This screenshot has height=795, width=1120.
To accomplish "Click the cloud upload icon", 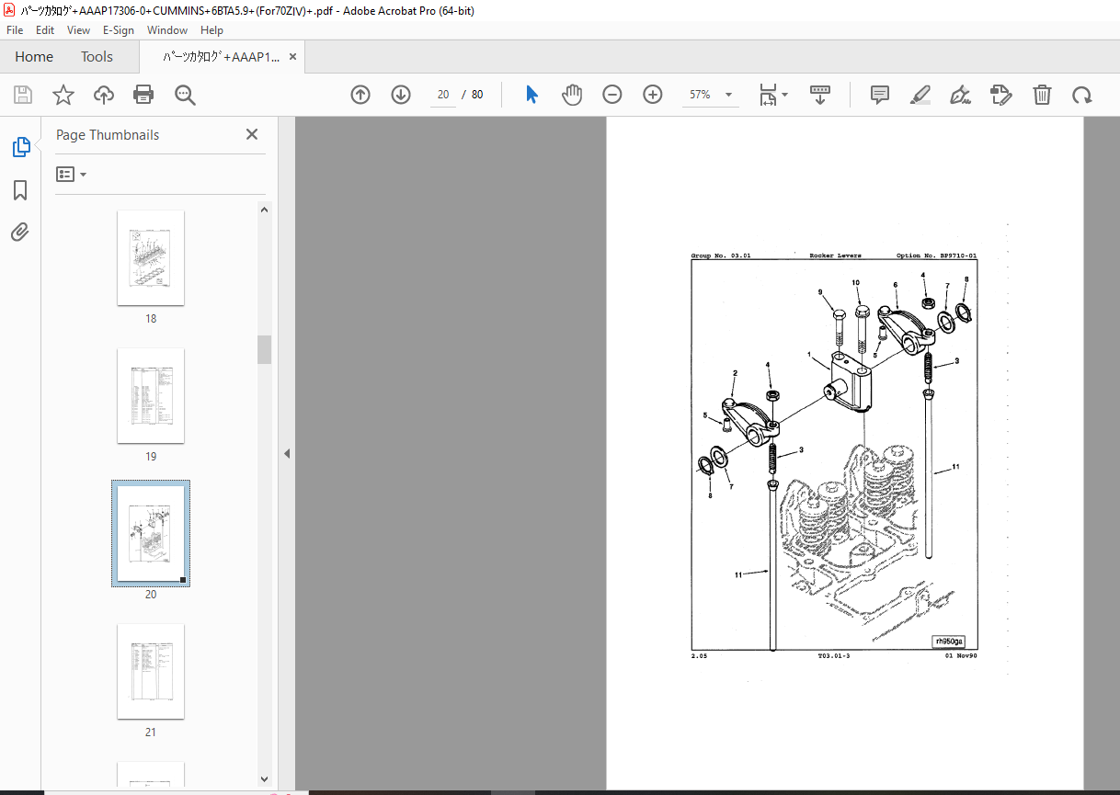I will 103,95.
